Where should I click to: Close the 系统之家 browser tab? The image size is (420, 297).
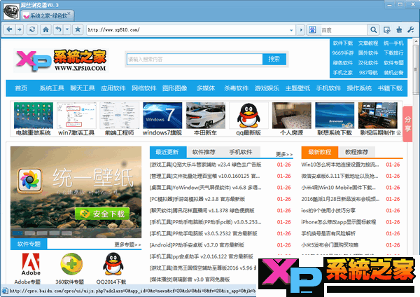click(69, 13)
